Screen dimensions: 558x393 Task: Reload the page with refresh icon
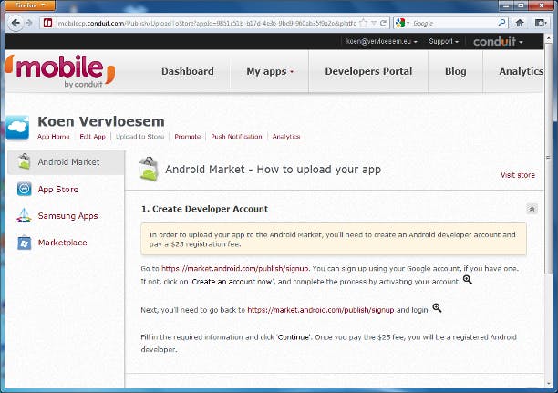(383, 23)
